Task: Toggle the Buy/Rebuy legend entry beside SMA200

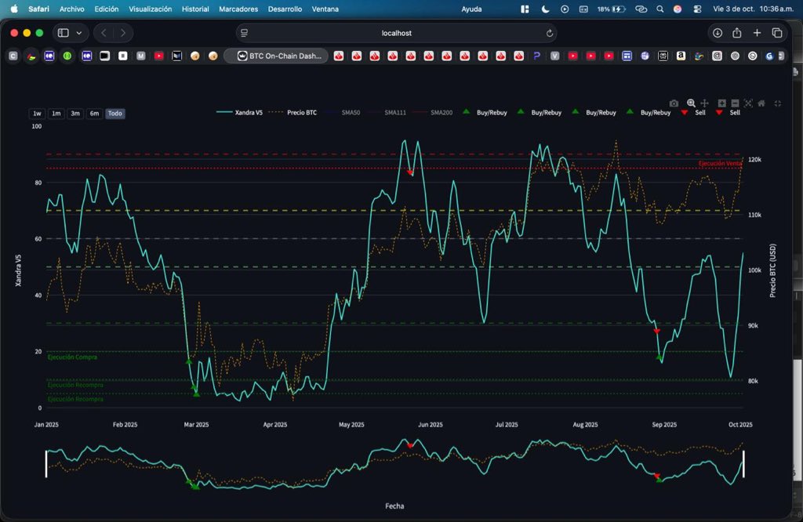Action: click(485, 113)
